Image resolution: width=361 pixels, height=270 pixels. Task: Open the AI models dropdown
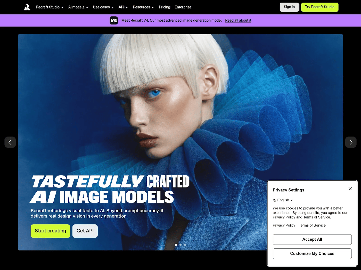(x=78, y=7)
